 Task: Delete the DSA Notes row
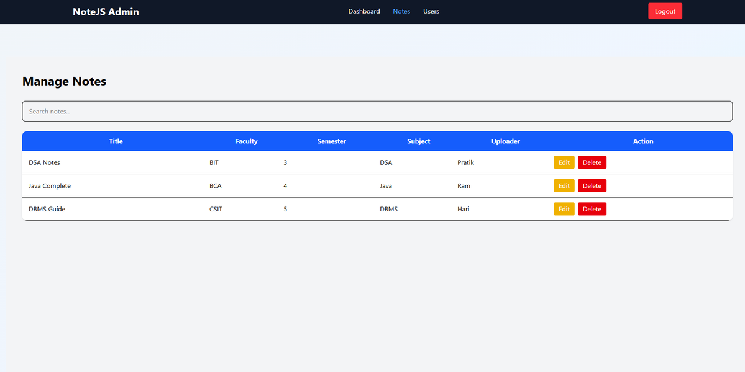[592, 162]
